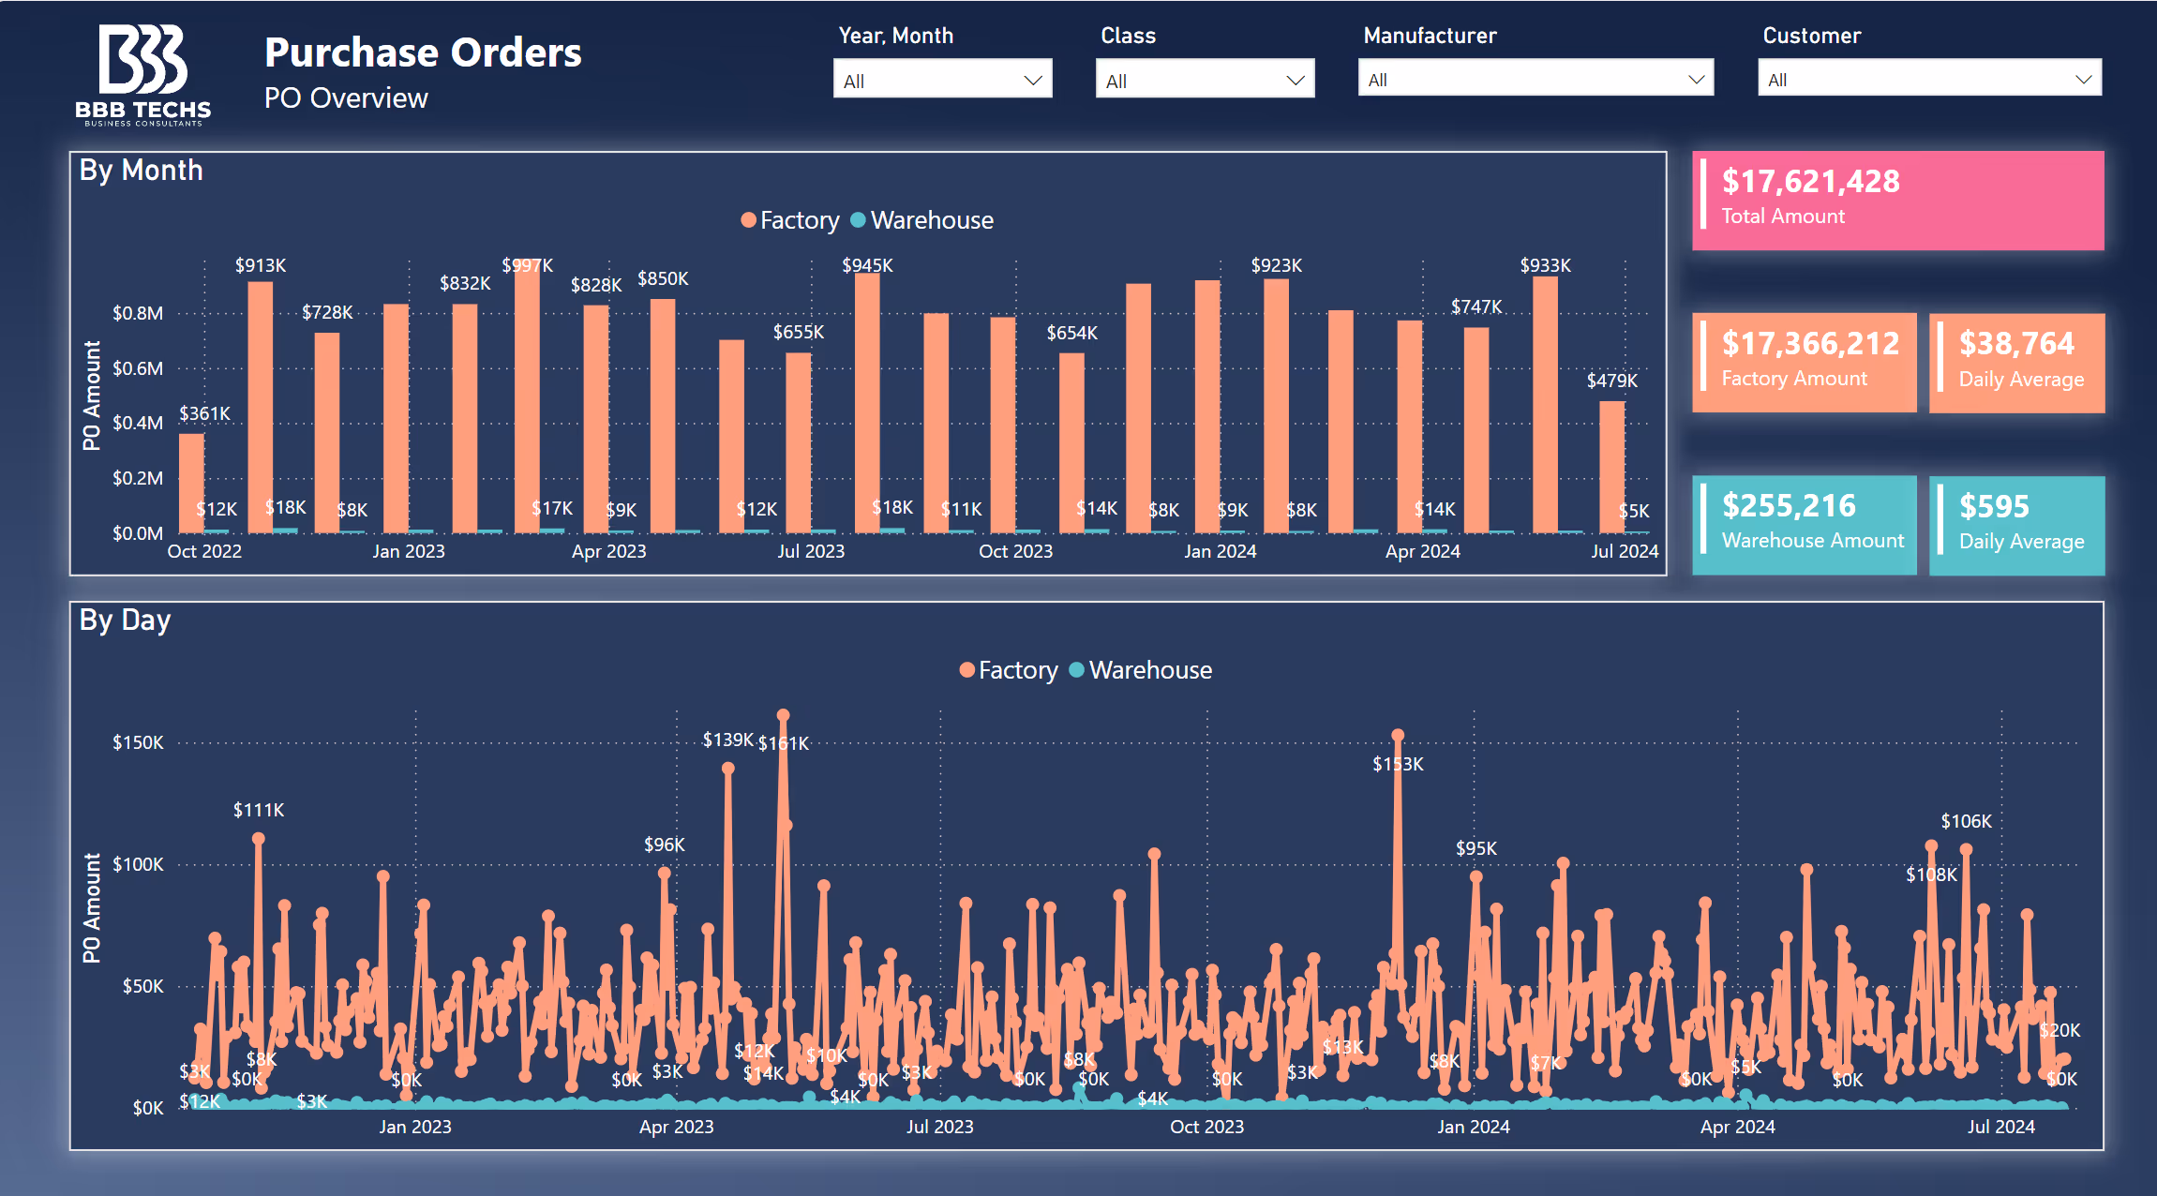
Task: Select Warehouse legend marker in By Day chart
Action: (x=1077, y=670)
